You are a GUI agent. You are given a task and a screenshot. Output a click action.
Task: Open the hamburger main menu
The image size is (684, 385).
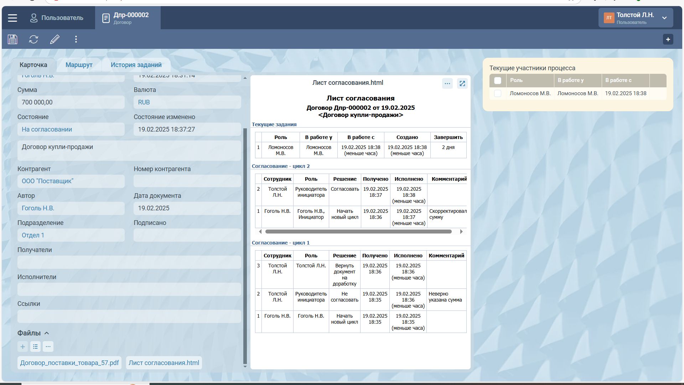pyautogui.click(x=12, y=18)
